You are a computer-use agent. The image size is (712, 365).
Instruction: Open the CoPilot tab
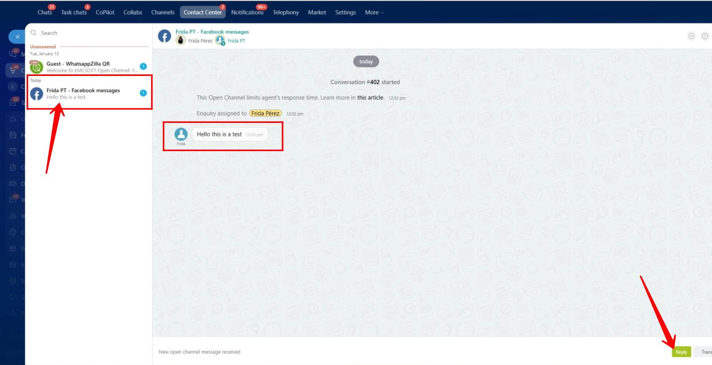tap(105, 12)
